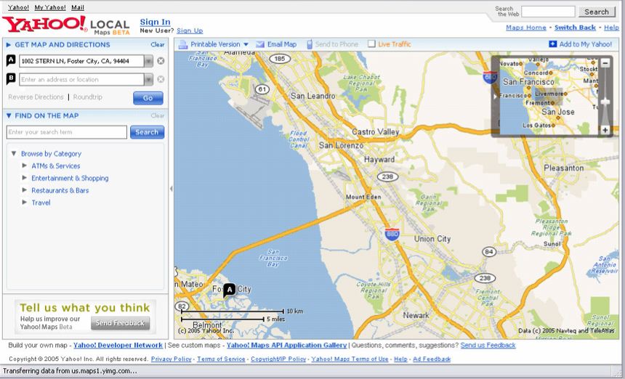Click the printer icon for Printable Version
Screen dimensions: 625x379
coord(183,44)
